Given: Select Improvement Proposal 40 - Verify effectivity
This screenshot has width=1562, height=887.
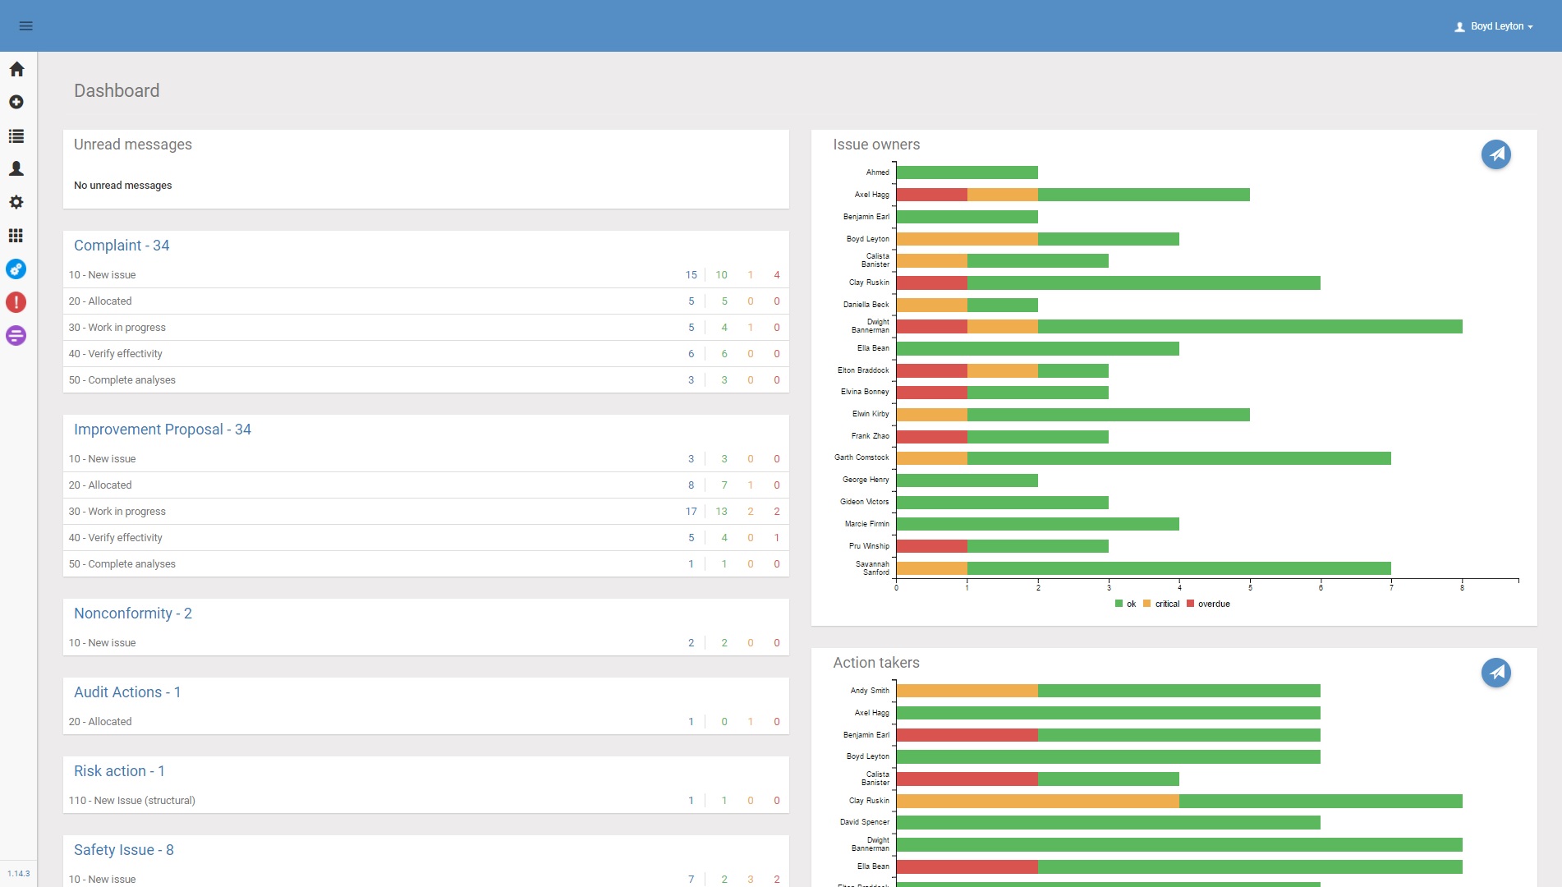Looking at the screenshot, I should [426, 538].
